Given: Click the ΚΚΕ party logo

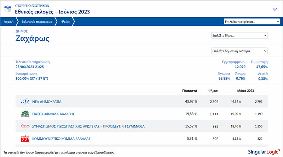Looking at the screenshot, I should (x=25, y=138).
